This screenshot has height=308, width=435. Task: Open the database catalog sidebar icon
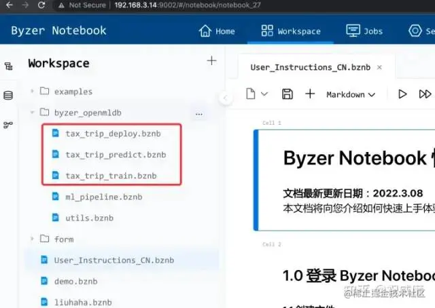coord(8,95)
